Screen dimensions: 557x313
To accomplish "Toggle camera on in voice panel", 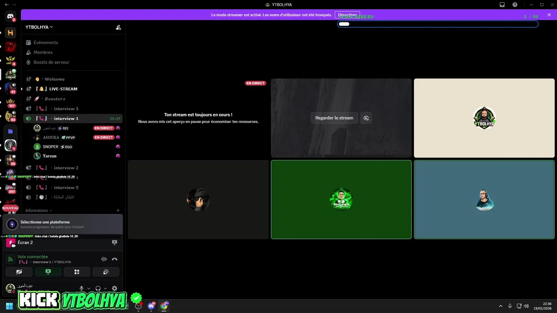I will click(x=19, y=272).
